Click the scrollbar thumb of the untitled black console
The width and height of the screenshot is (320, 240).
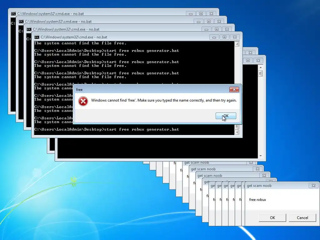point(260,73)
